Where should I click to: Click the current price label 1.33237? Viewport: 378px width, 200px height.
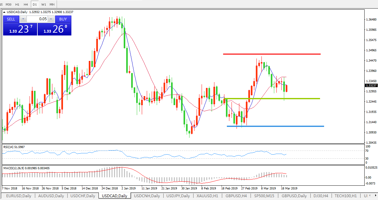371,85
